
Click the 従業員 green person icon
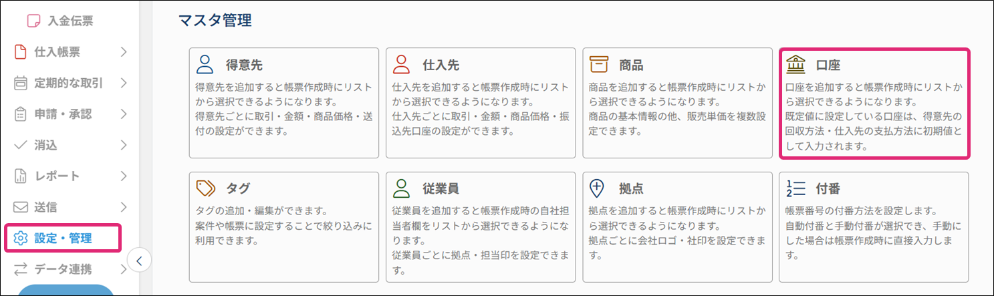401,188
